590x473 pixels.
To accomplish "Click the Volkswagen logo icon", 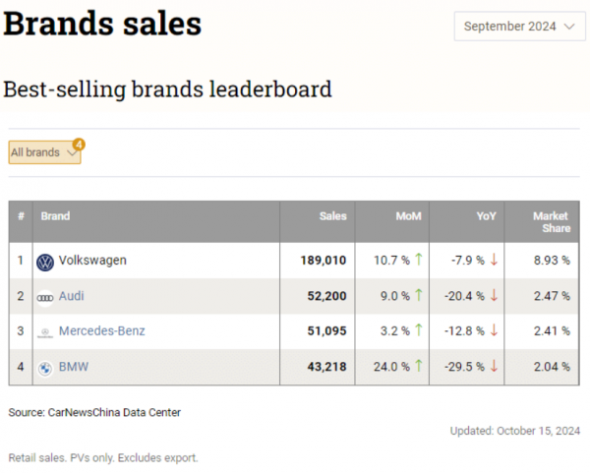I will [x=45, y=262].
